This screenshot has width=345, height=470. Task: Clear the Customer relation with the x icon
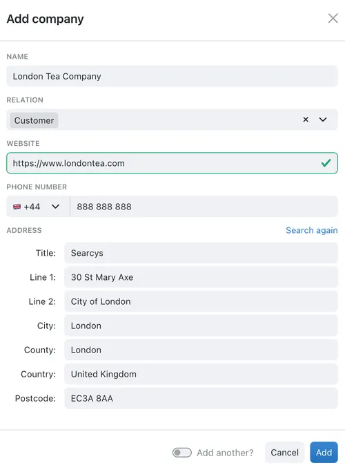coord(306,120)
